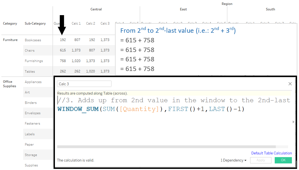Click the WINDOW_SUM function in the formula
The width and height of the screenshot is (299, 170).
78,109
